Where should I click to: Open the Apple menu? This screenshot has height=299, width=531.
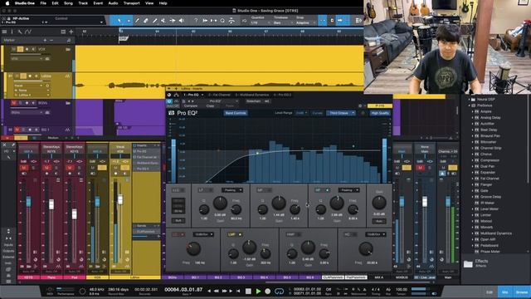tap(7, 3)
